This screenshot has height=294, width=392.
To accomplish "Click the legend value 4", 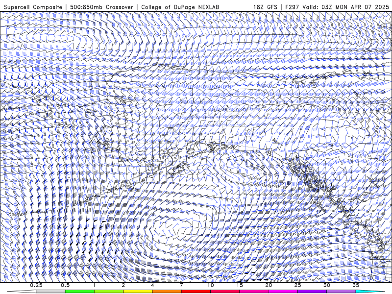I will point(152,285).
